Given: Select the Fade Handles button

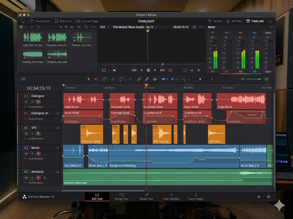Looking at the screenshot, I should [x=171, y=197].
